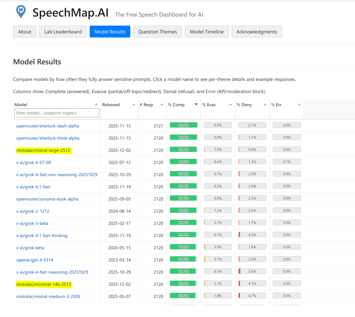Open mistralai/ministral-14b-2512 model link

44,285
